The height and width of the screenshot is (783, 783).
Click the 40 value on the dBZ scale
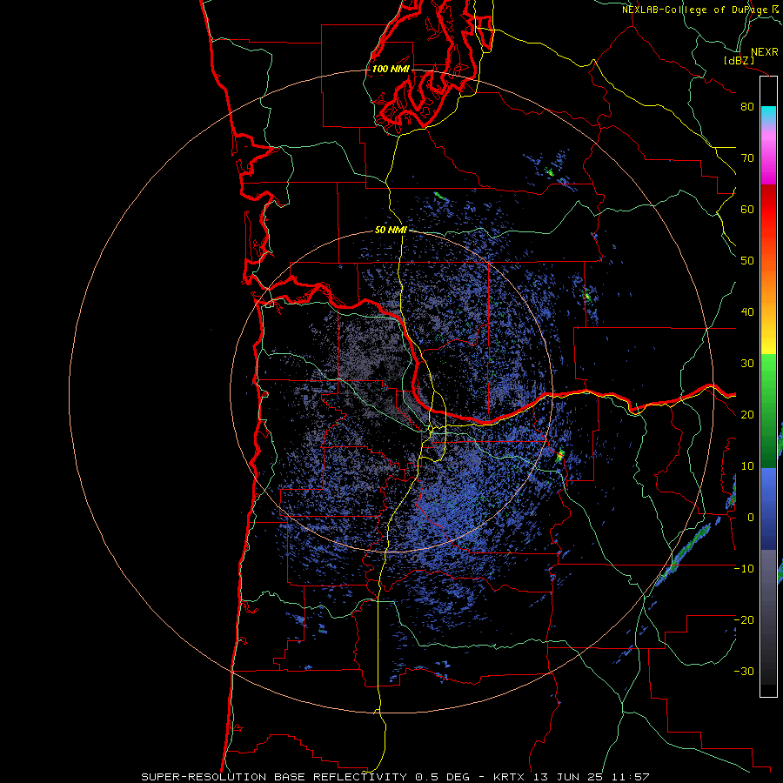click(x=747, y=312)
